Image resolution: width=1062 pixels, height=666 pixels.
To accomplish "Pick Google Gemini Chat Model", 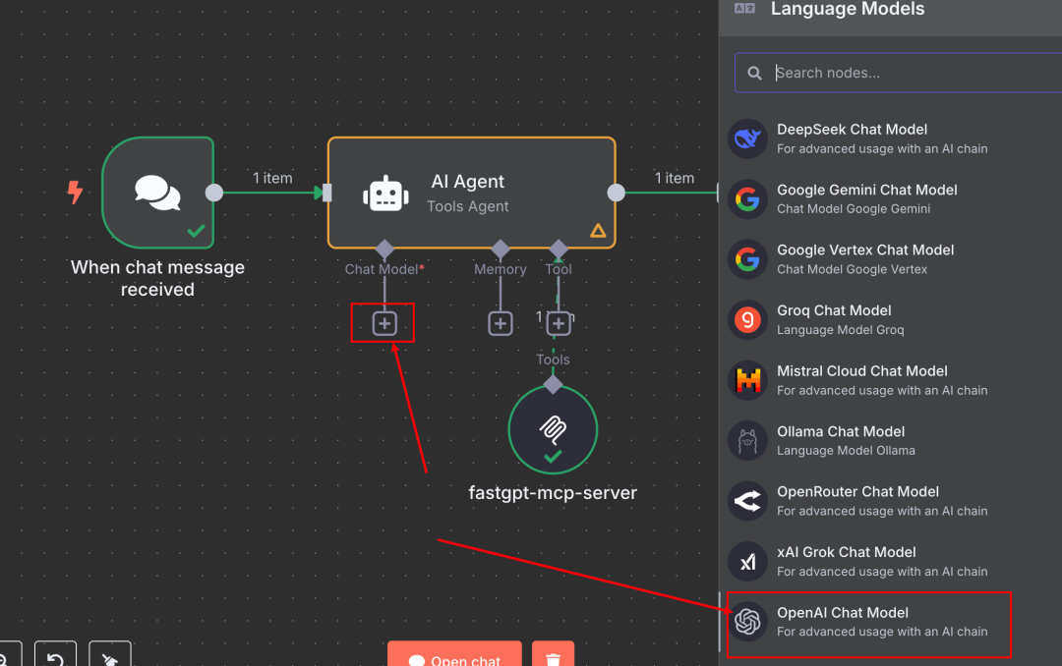I will pyautogui.click(x=868, y=198).
